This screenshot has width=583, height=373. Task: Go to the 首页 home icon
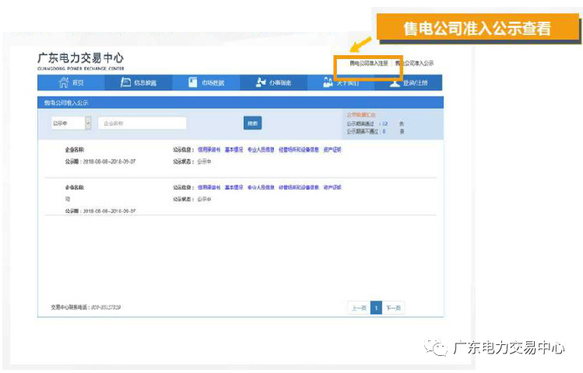[x=63, y=83]
